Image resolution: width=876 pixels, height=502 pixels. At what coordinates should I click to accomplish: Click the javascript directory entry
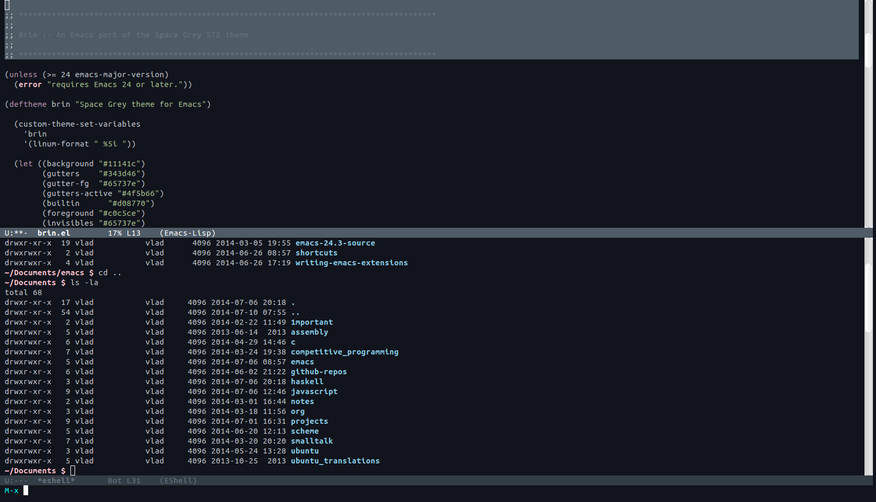coord(314,391)
